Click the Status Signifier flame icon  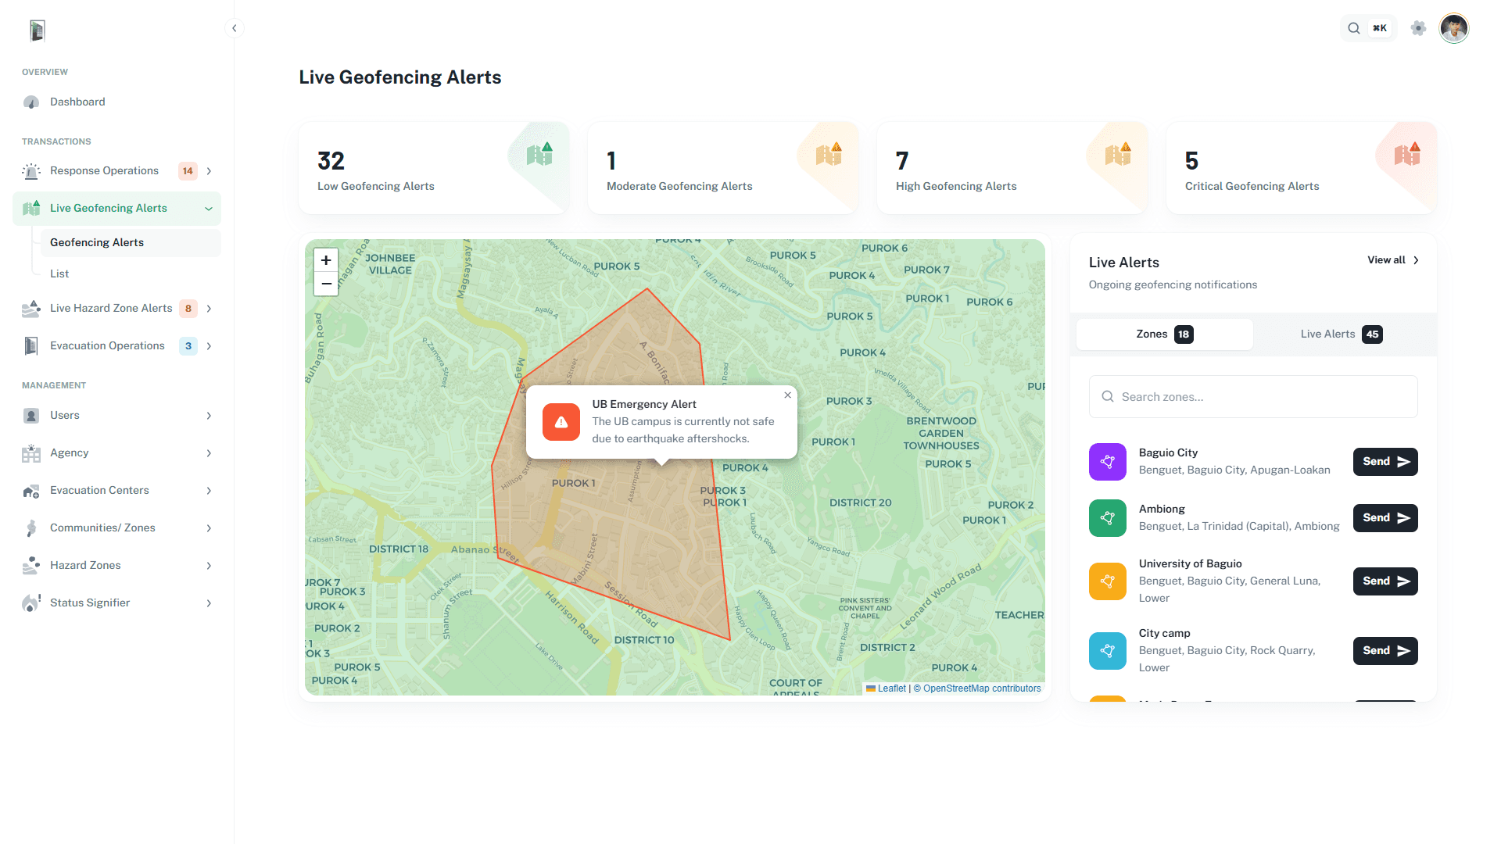[31, 603]
